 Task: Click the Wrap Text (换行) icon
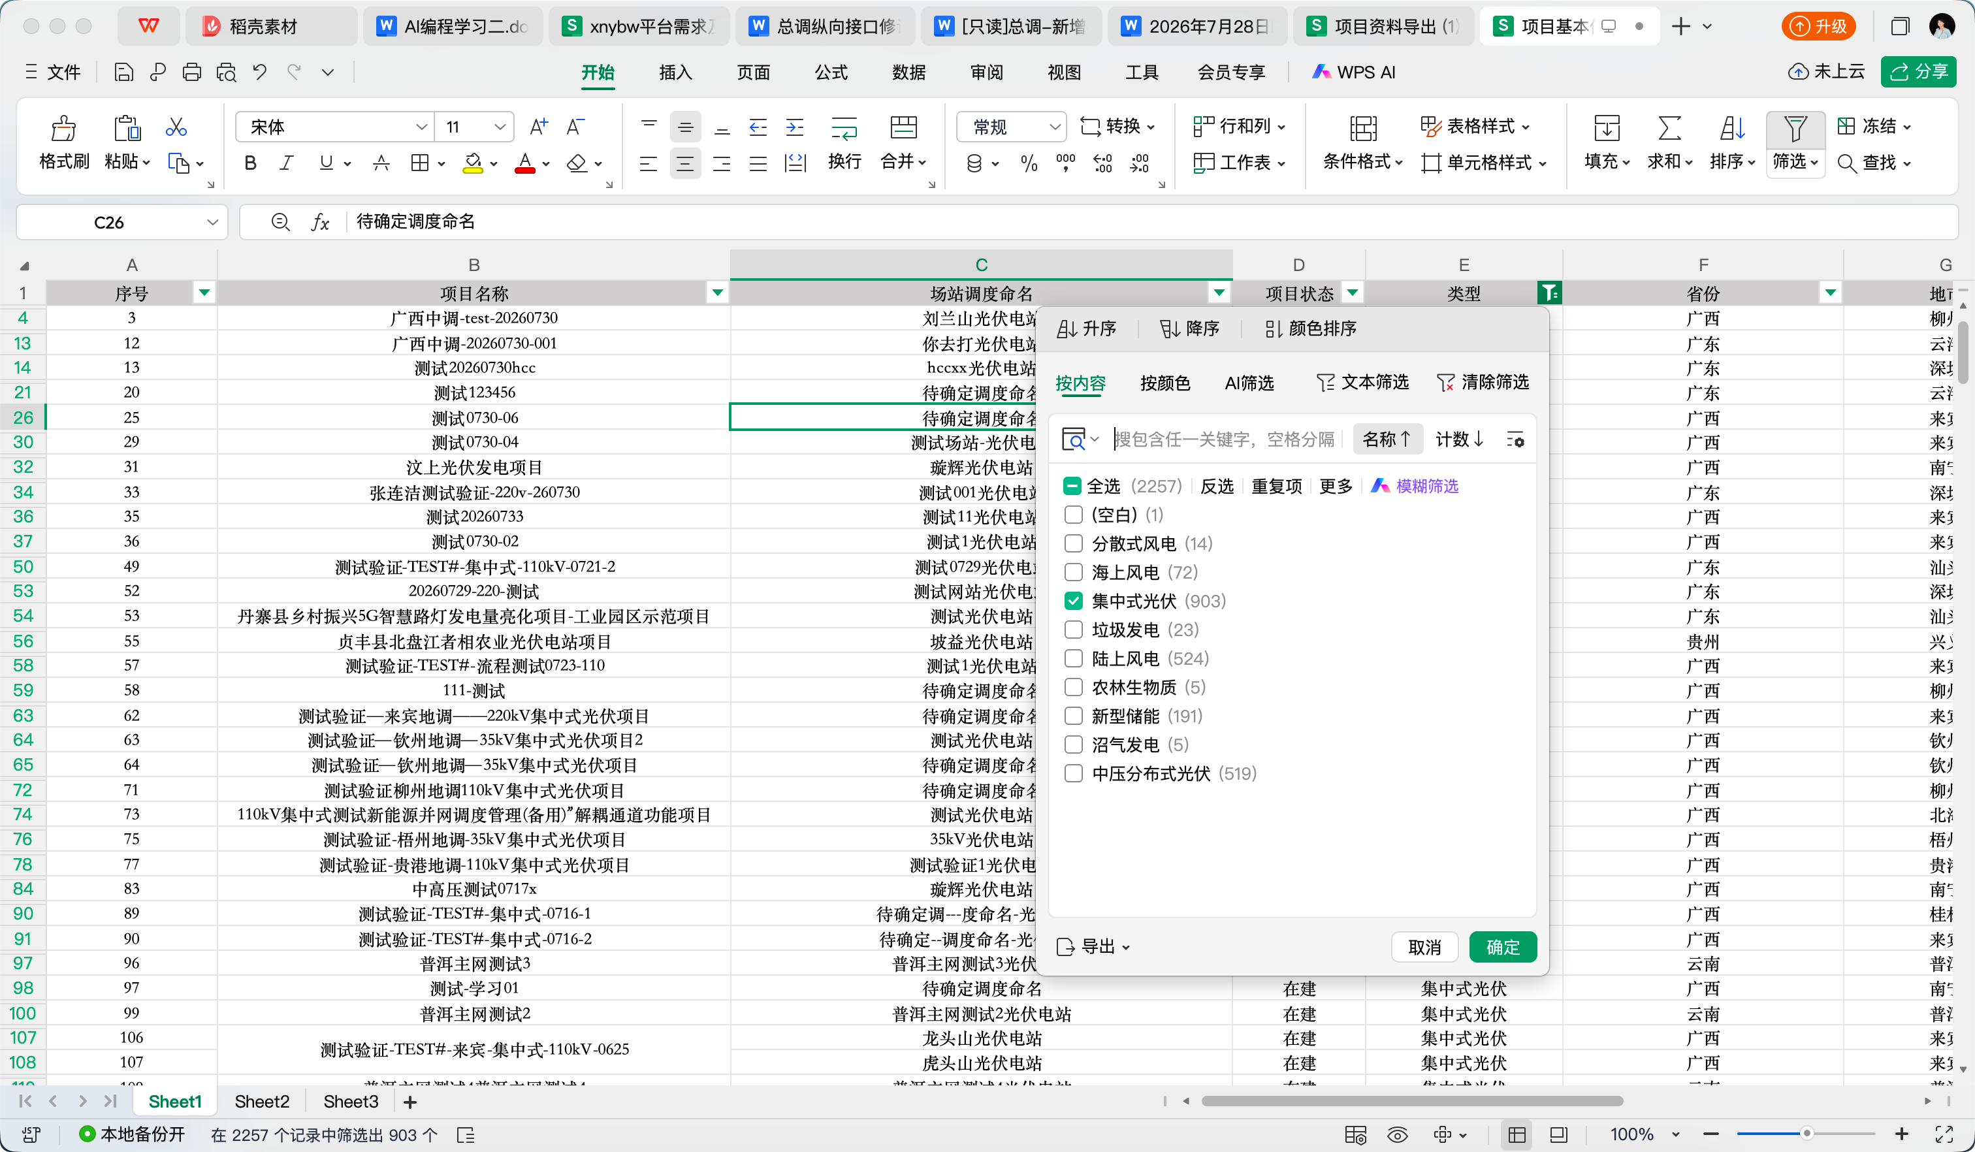pyautogui.click(x=844, y=128)
